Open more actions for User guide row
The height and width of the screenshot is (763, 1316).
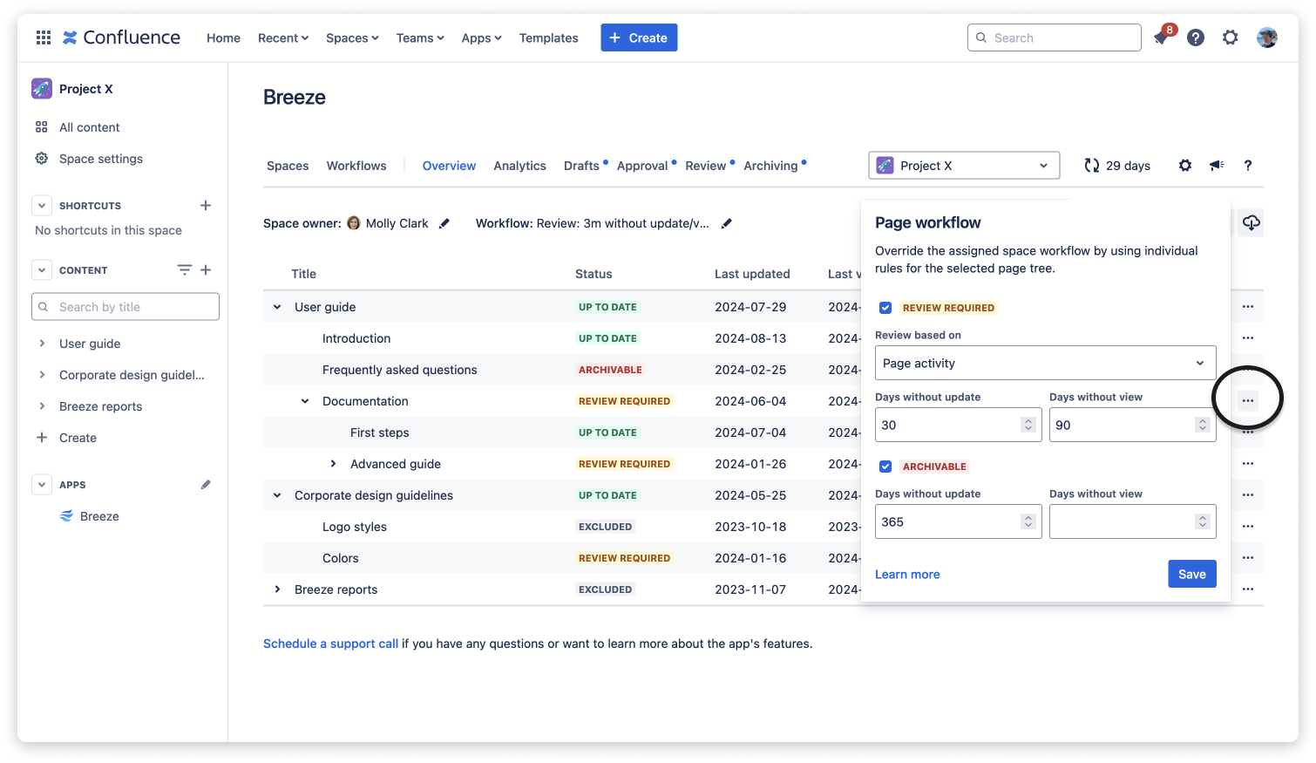[x=1248, y=307]
